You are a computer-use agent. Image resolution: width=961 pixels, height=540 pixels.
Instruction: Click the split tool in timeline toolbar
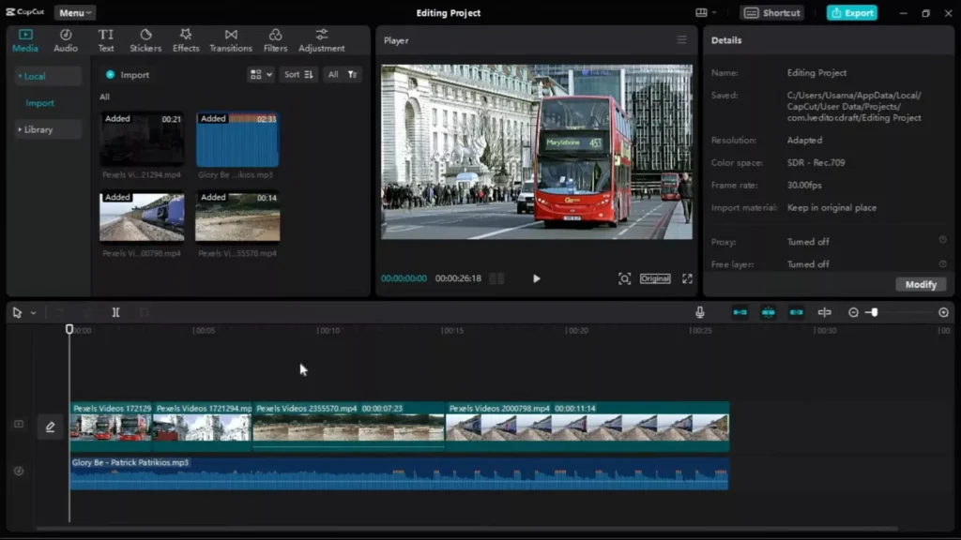coord(116,312)
